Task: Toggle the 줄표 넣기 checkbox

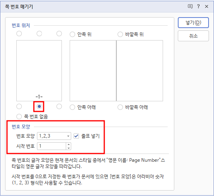Action: coord(76,136)
